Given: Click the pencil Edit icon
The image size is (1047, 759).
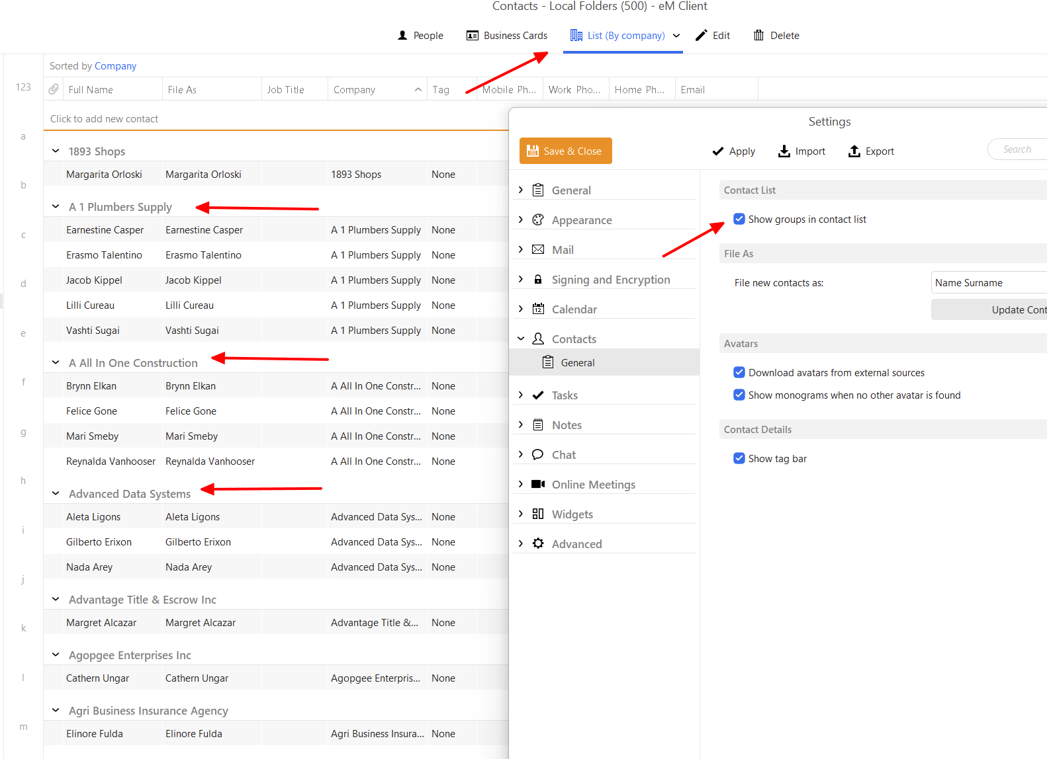Looking at the screenshot, I should 702,36.
